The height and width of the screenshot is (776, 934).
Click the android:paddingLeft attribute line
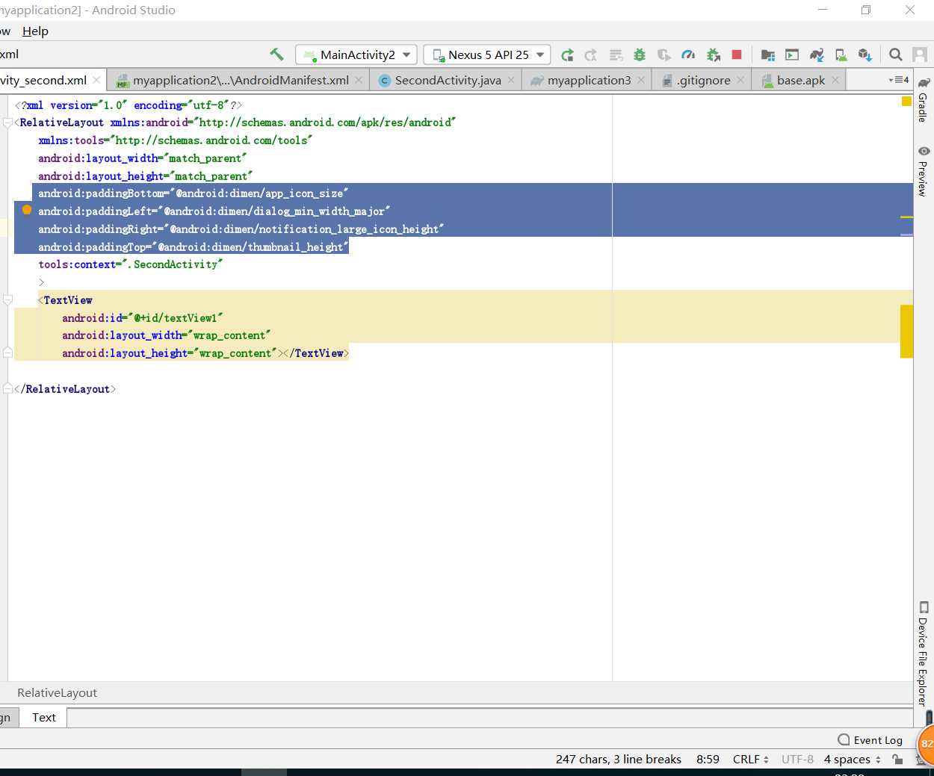214,211
